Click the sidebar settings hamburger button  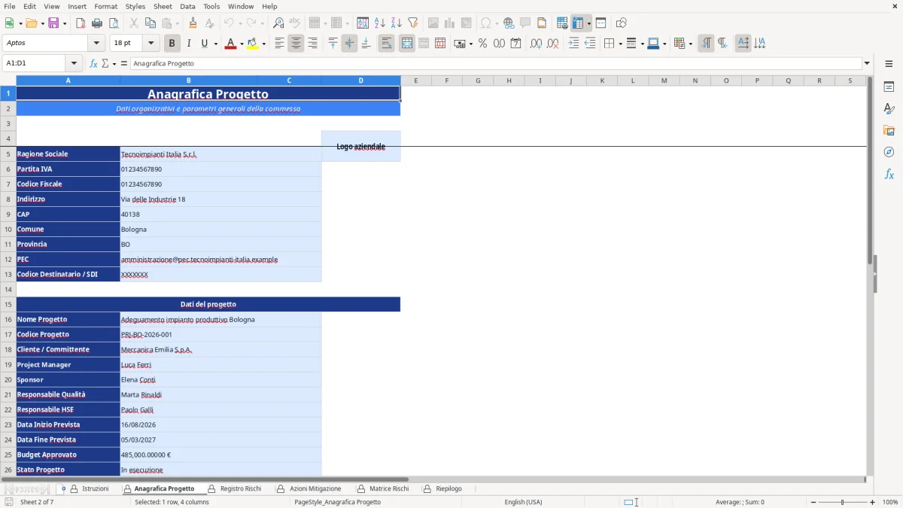point(889,63)
